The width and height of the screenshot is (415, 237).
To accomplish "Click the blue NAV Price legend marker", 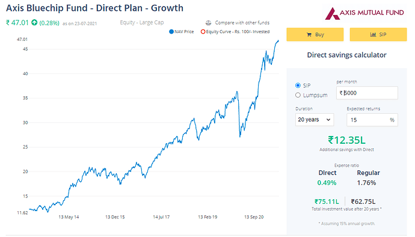I will [171, 32].
